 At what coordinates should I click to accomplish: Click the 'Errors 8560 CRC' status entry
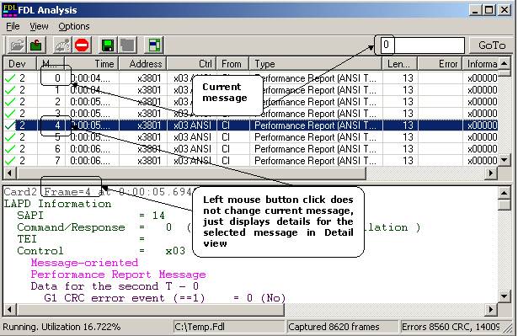pos(451,327)
